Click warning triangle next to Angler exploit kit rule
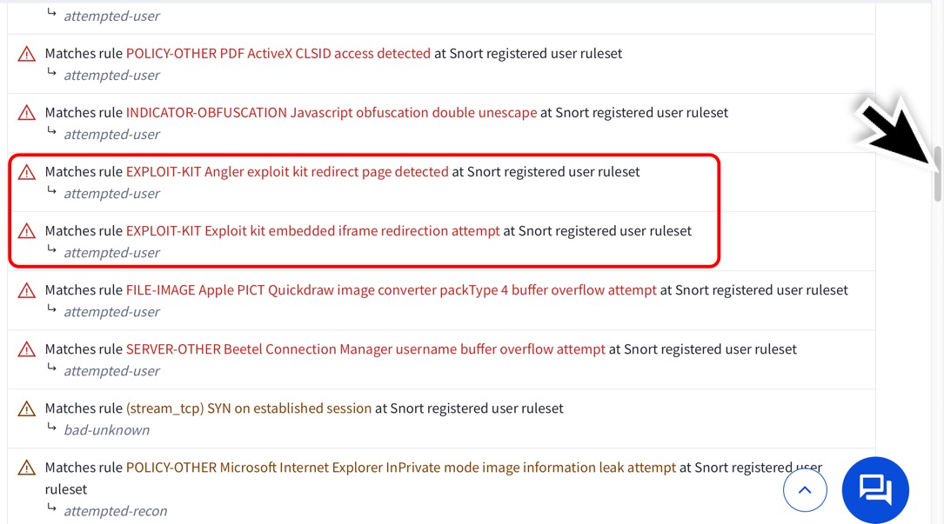The height and width of the screenshot is (524, 944). (x=26, y=172)
